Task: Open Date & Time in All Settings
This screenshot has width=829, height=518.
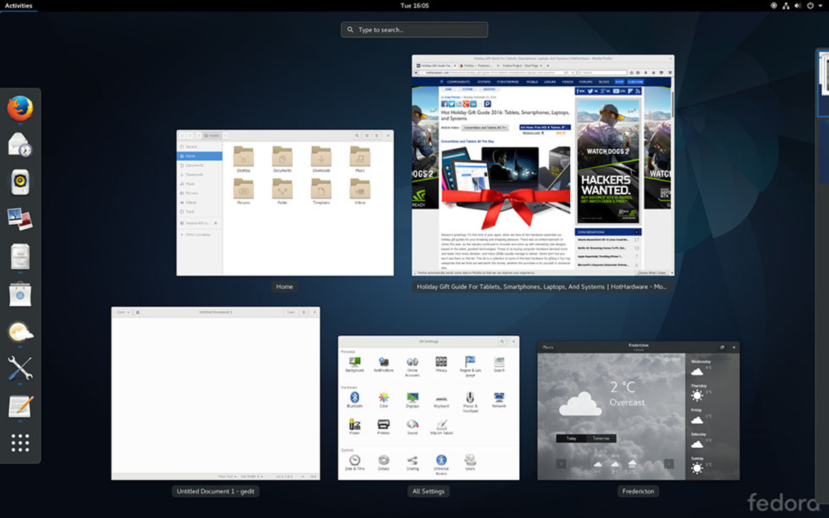Action: click(x=355, y=463)
